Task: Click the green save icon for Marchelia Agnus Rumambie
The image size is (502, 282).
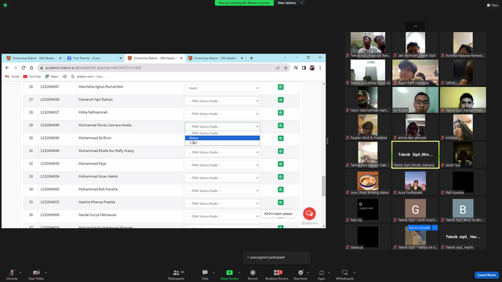Action: click(x=281, y=87)
